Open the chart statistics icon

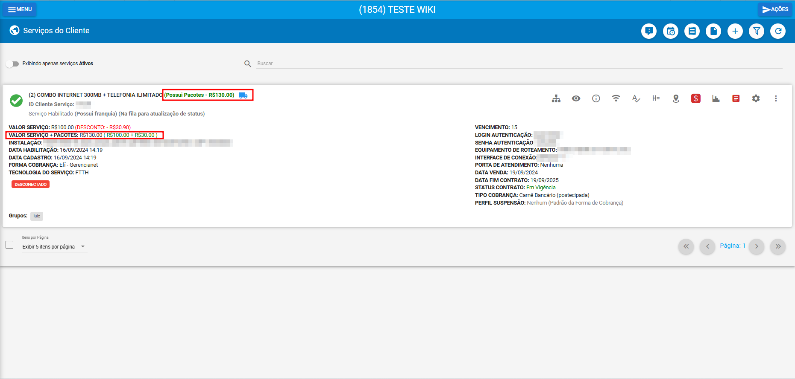tap(716, 98)
